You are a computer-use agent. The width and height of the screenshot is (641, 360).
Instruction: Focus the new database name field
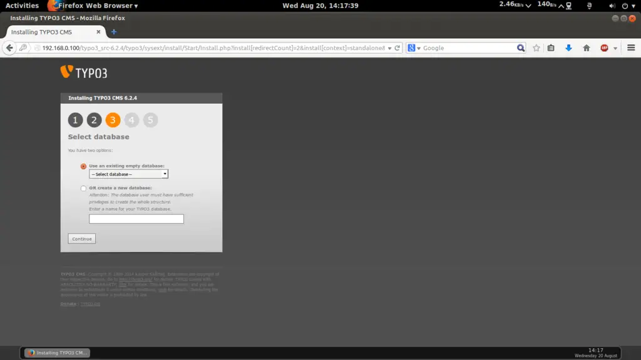(136, 219)
